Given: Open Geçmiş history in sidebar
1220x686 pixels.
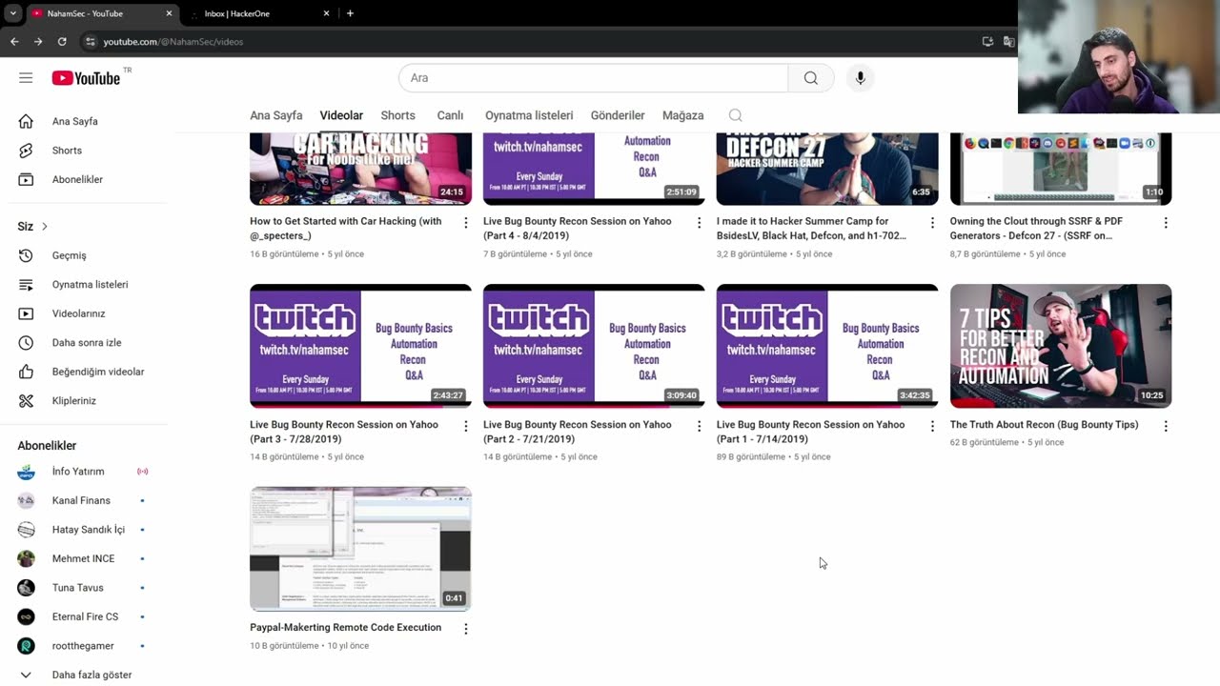Looking at the screenshot, I should 69,255.
